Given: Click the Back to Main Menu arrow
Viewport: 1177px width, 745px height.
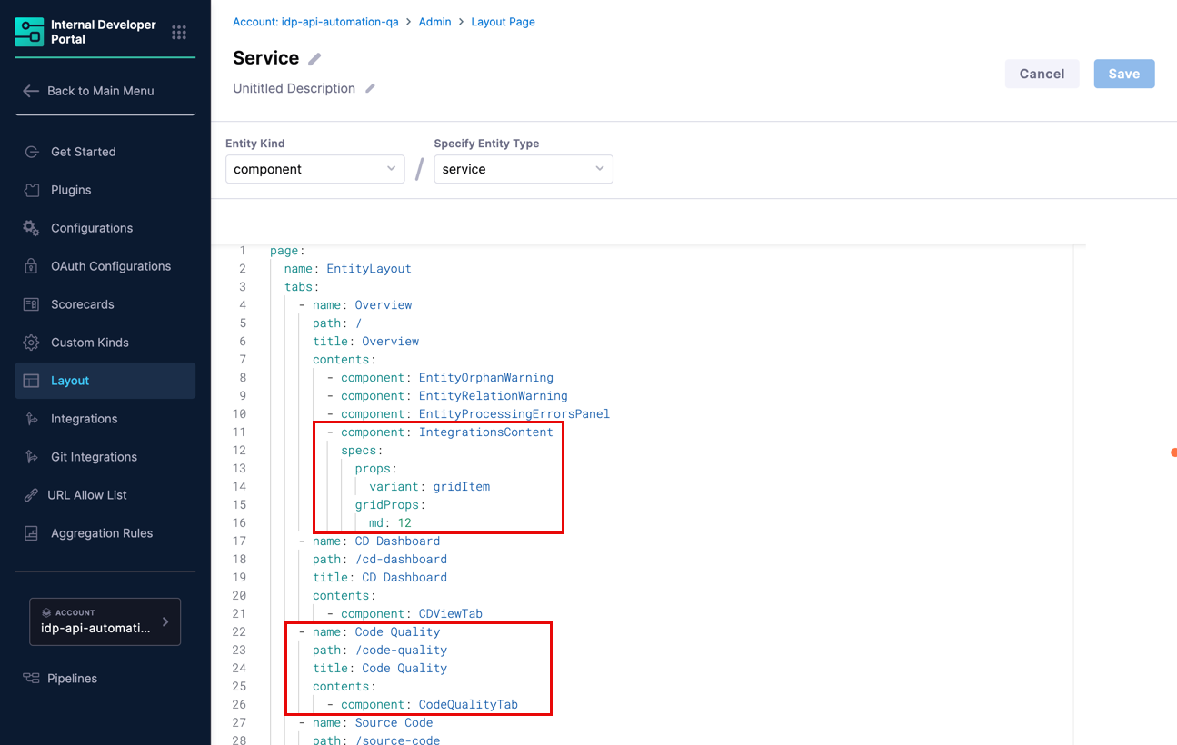Looking at the screenshot, I should (x=31, y=91).
